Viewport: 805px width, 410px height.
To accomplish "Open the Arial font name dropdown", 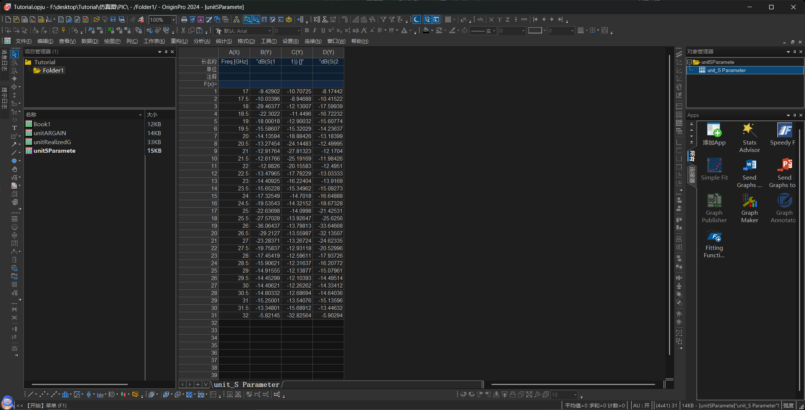I will (269, 31).
